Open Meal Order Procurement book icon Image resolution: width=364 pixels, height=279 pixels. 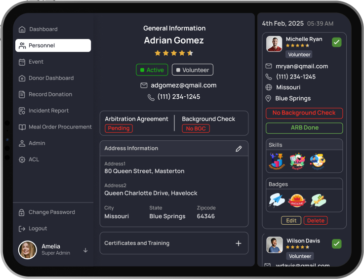pos(22,127)
